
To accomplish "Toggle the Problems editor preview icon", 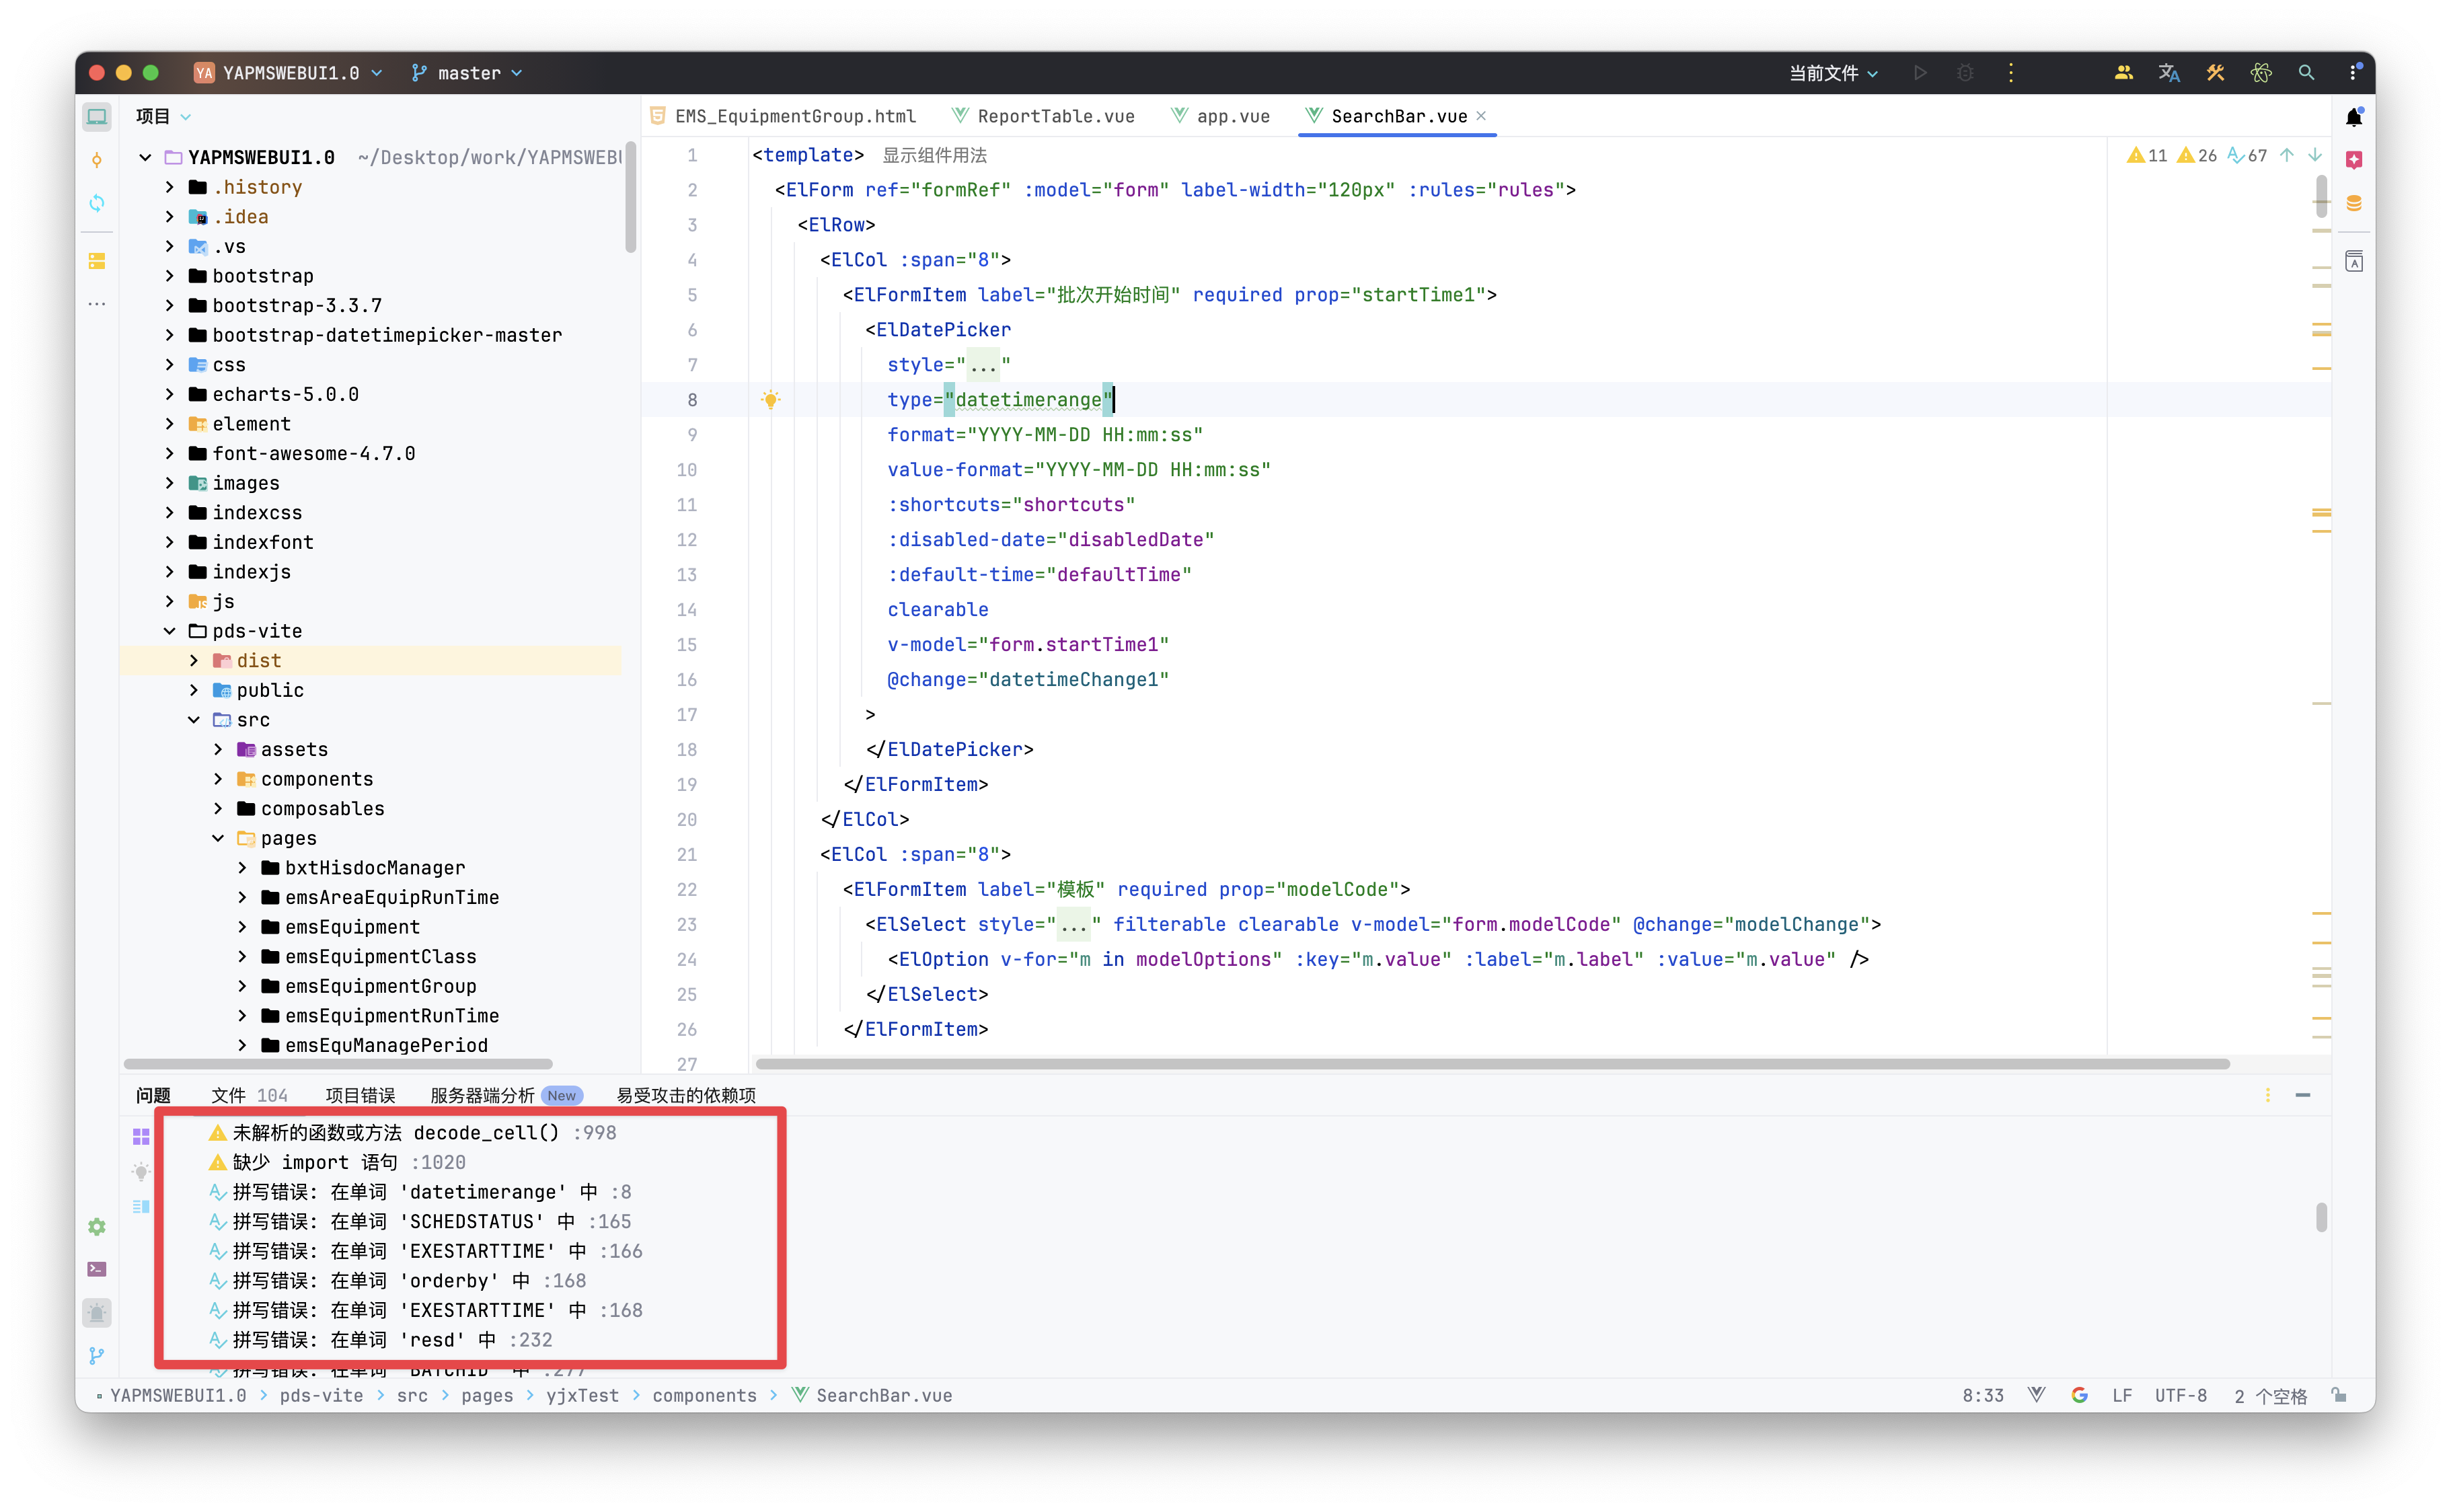I will click(141, 1207).
